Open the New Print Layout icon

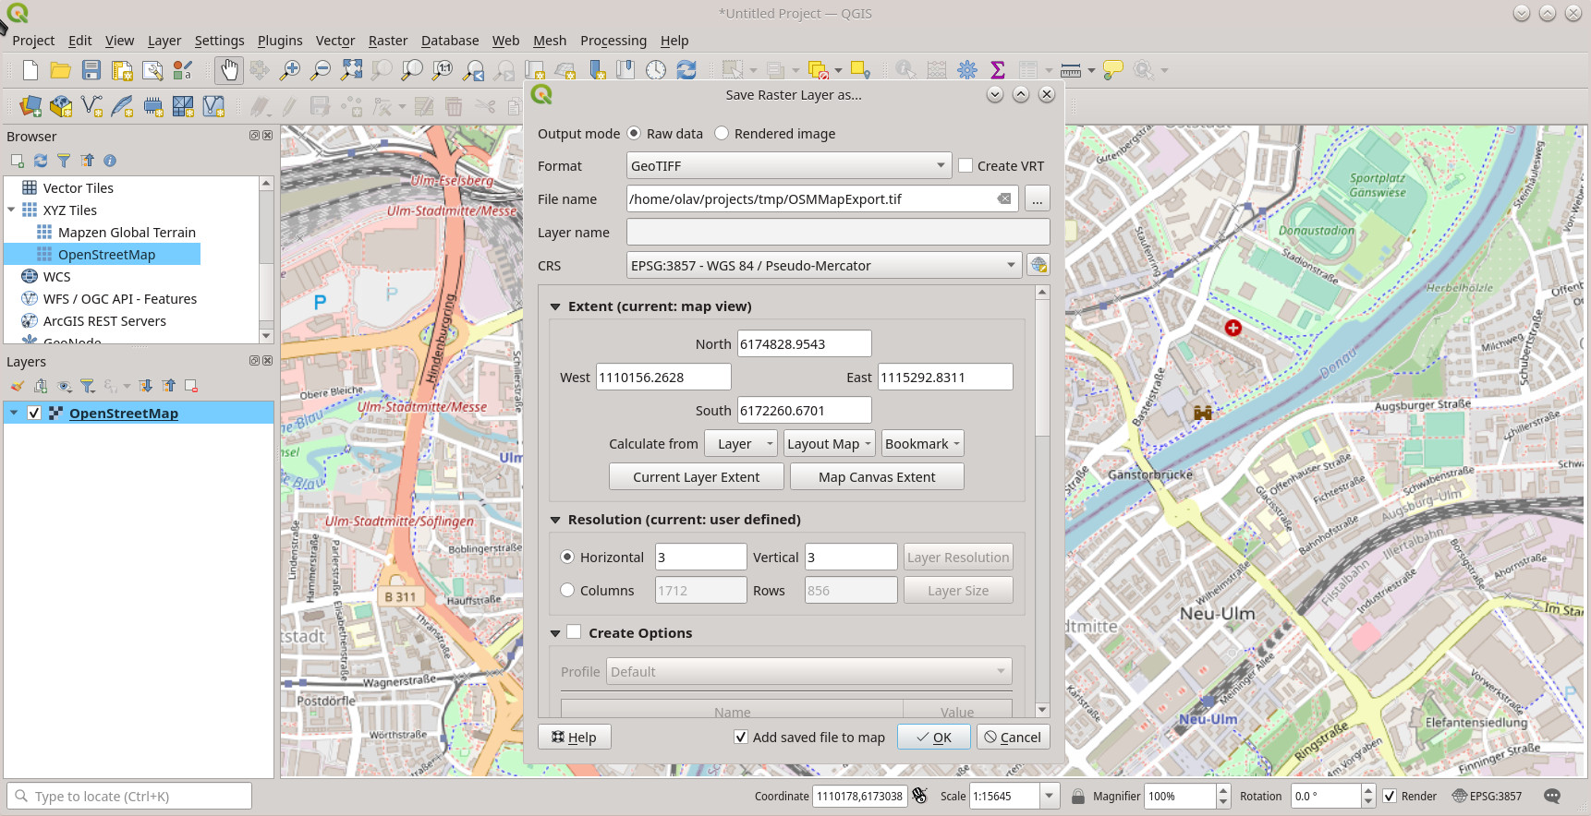122,70
